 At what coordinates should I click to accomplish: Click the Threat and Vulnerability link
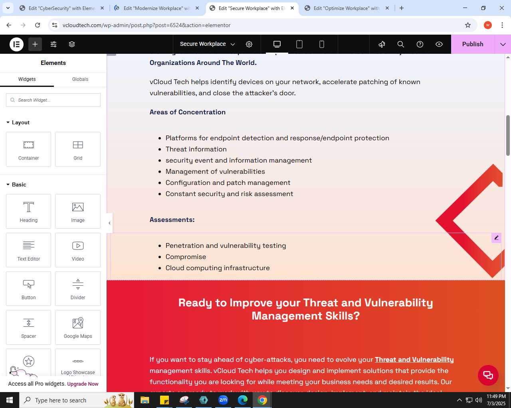click(x=414, y=359)
